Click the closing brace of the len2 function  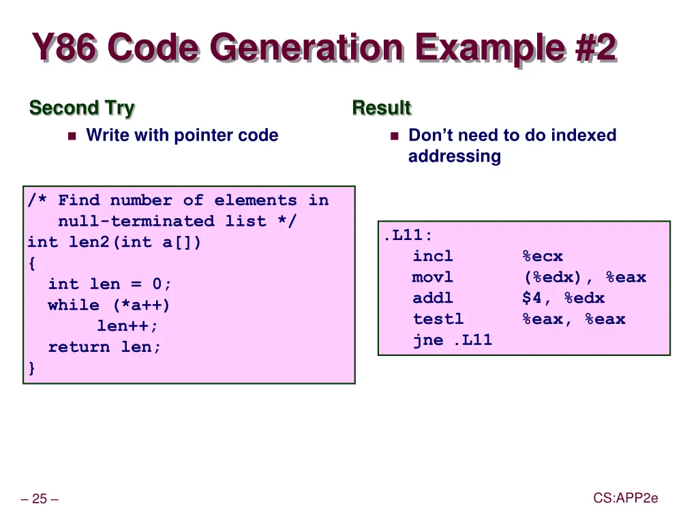coord(31,368)
